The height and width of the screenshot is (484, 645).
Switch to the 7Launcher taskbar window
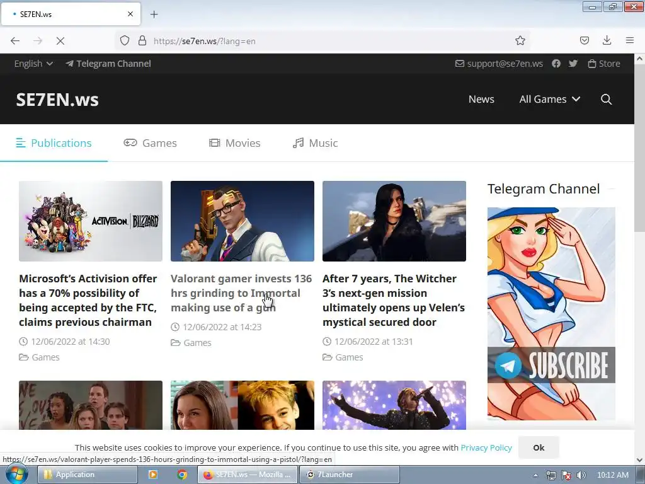(x=350, y=475)
